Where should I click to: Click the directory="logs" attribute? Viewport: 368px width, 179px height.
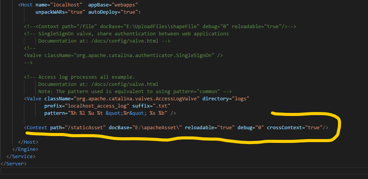pyautogui.click(x=226, y=99)
